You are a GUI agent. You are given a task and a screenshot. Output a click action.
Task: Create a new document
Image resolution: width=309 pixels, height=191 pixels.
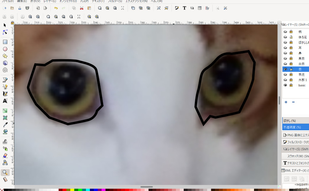click(x=5, y=8)
